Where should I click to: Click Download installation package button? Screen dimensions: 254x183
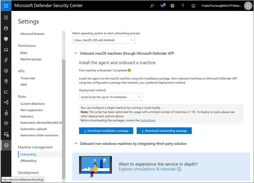pyautogui.click(x=106, y=131)
